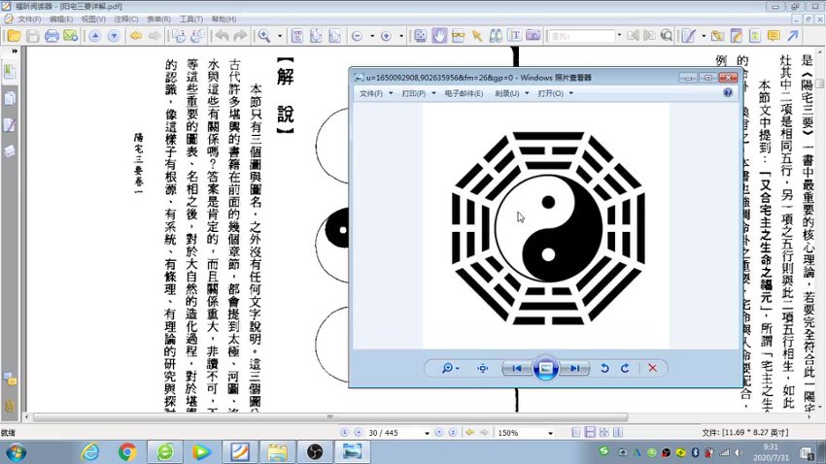Switch to single page layout
826x464 pixels.
(576, 432)
